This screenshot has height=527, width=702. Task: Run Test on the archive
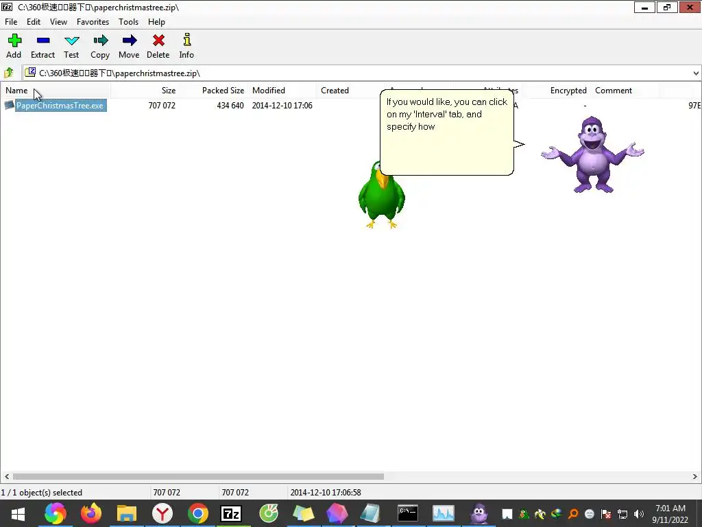coord(71,46)
